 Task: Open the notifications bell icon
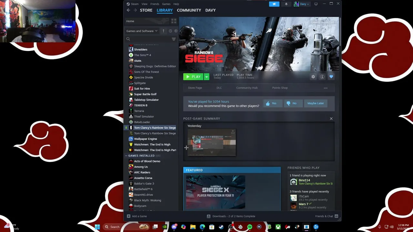[286, 4]
